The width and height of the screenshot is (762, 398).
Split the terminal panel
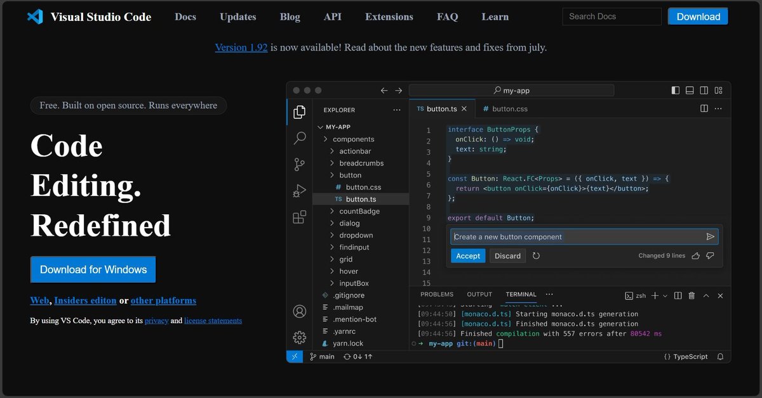[x=678, y=295]
